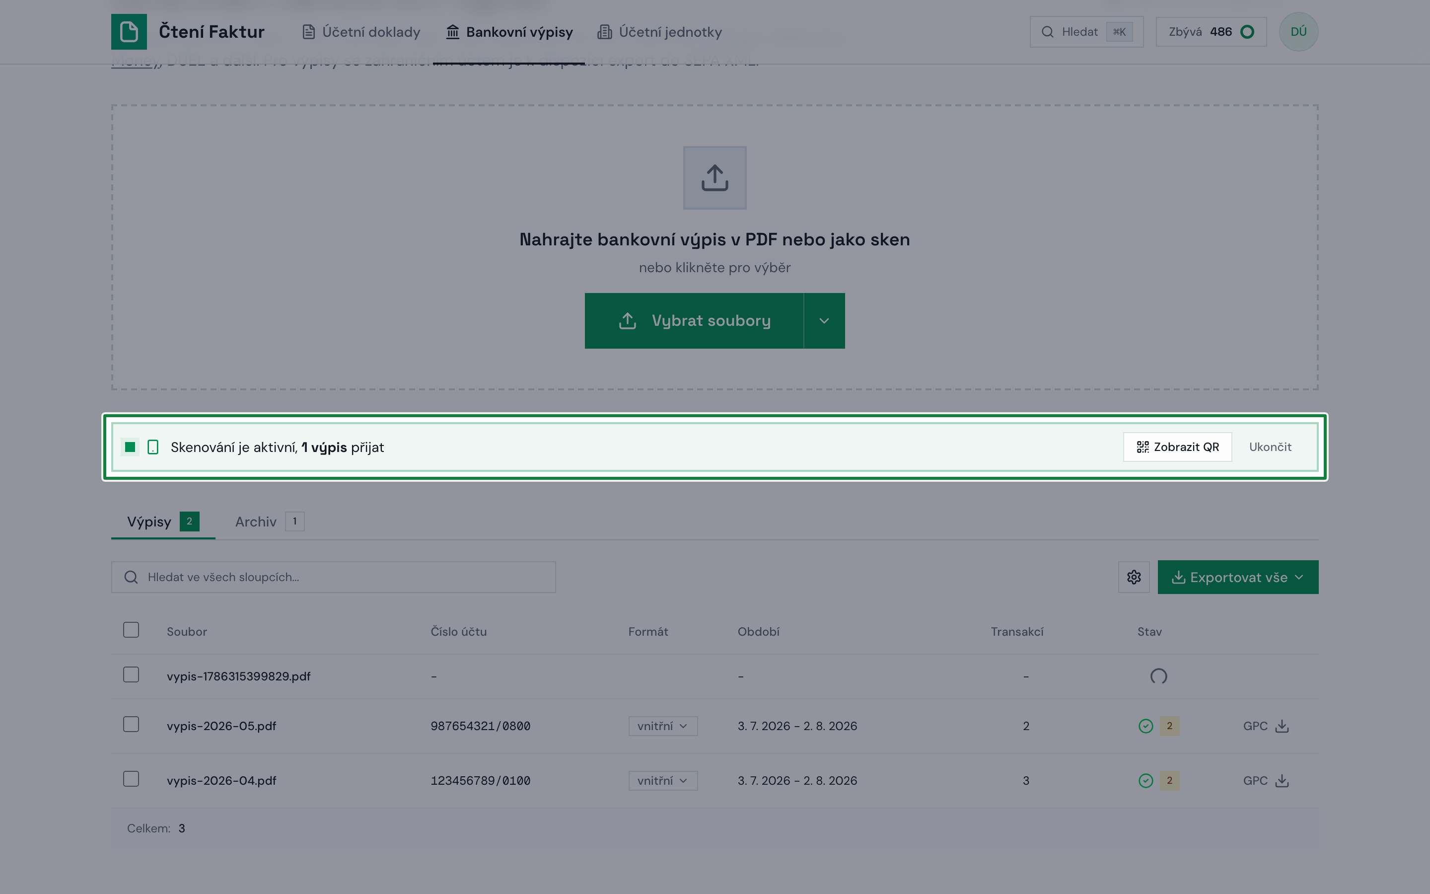Open format dropdown for vypis-2026-04.pdf
This screenshot has width=1430, height=894.
[x=663, y=780]
